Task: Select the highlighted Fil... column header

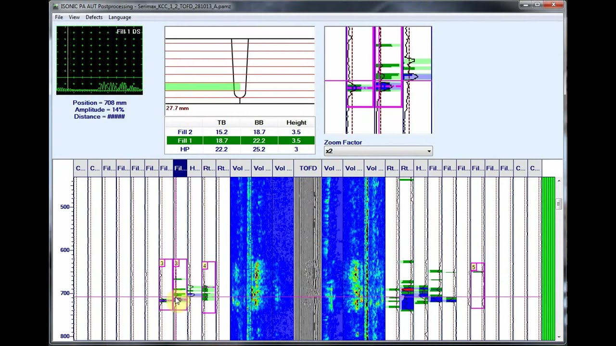Action: tap(180, 168)
